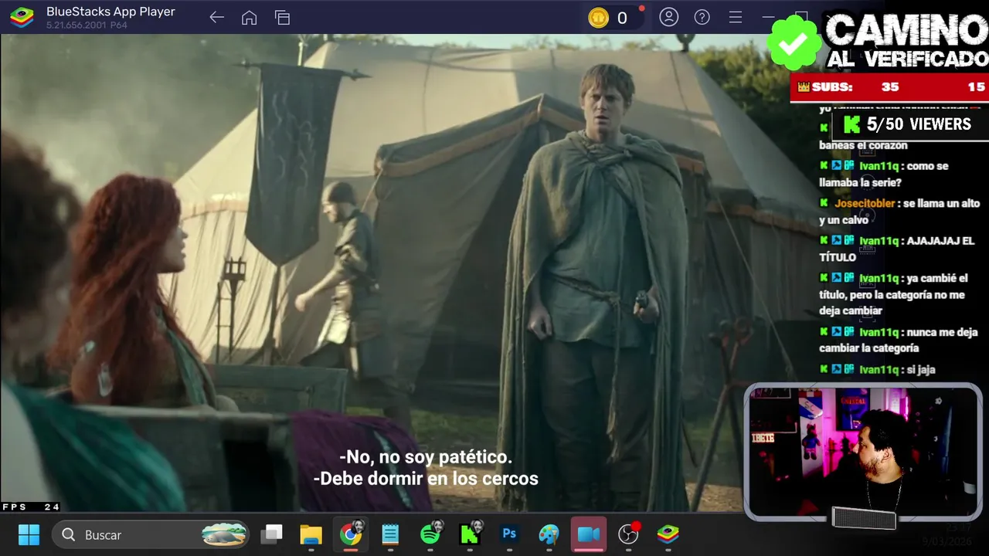Screen dimensions: 989x556
Task: Switch to Google Chrome in taskbar
Action: pyautogui.click(x=352, y=534)
